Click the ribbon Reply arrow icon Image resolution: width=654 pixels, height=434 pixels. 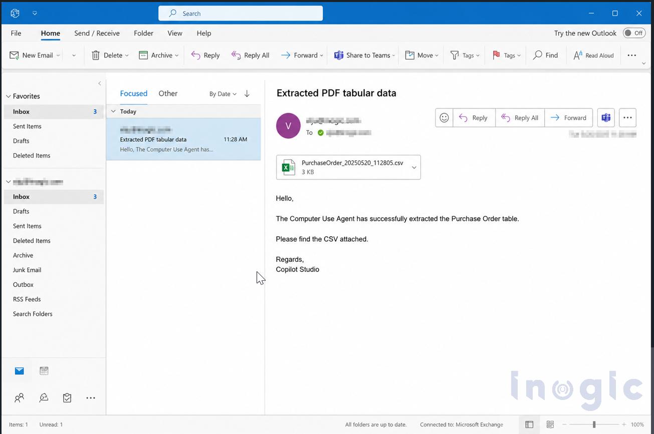(196, 55)
